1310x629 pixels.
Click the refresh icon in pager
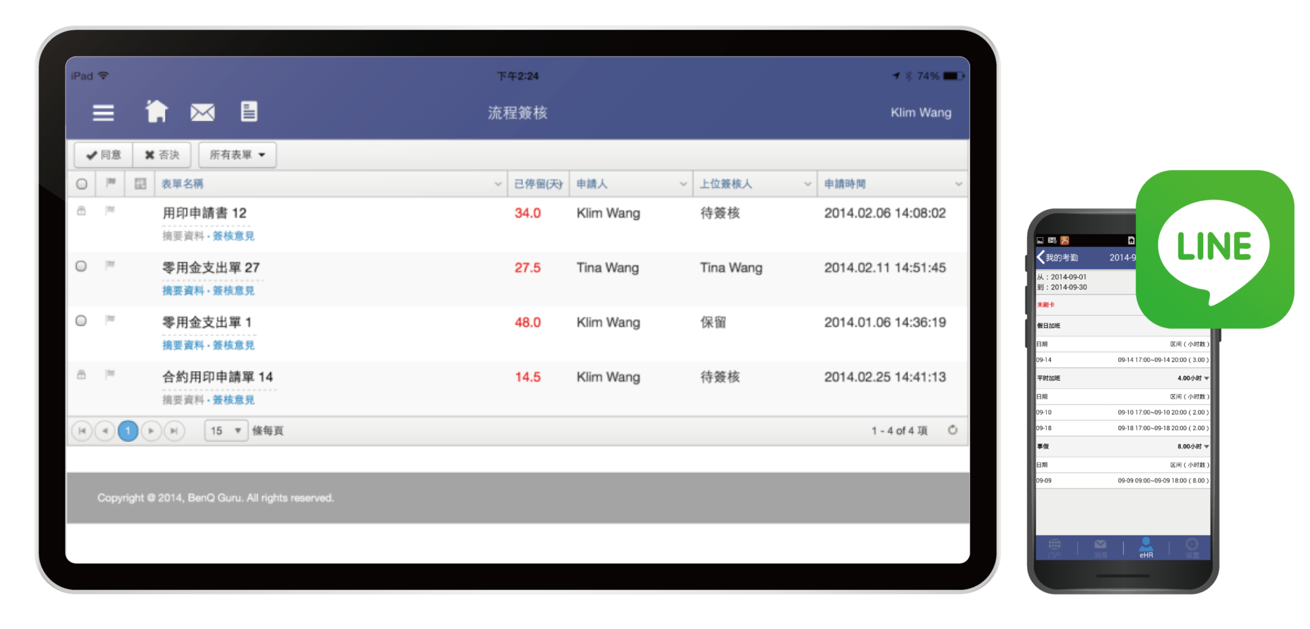coord(952,430)
